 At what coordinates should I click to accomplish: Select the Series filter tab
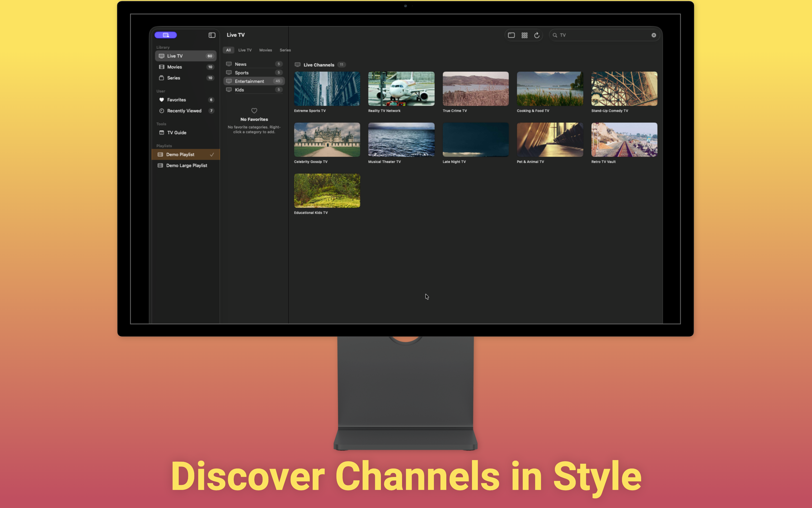(285, 50)
